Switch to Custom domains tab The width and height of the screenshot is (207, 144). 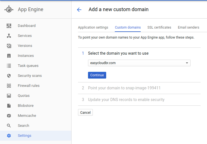(x=128, y=27)
